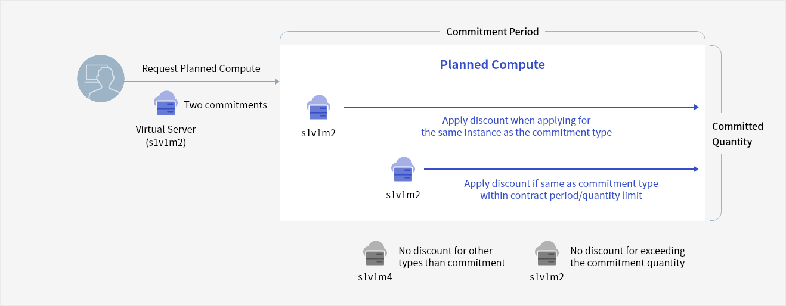Click the gray s1v1m4 server icon
This screenshot has width=786, height=306.
[x=375, y=254]
